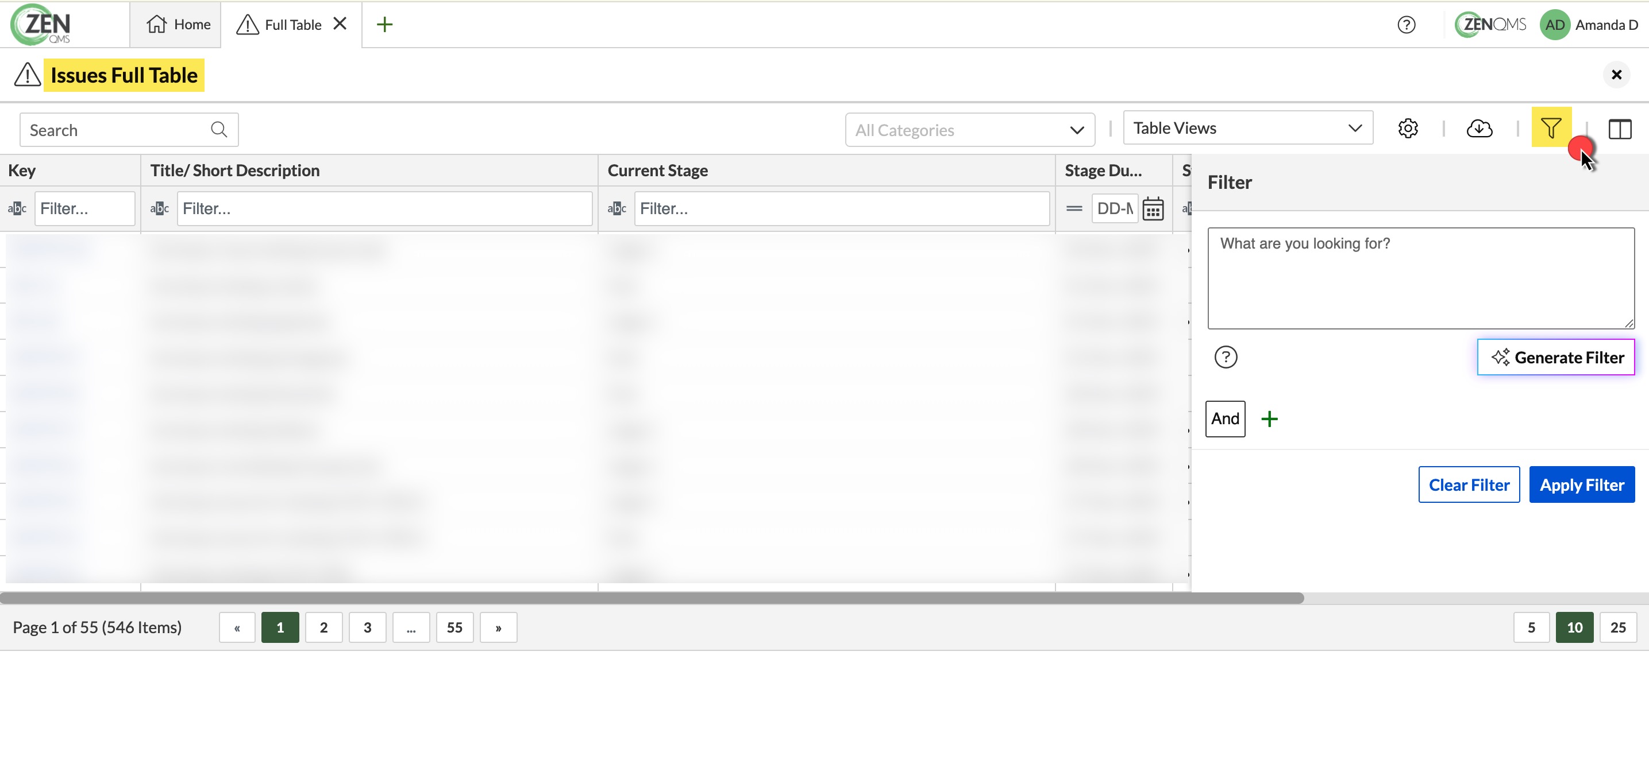1649x760 pixels.
Task: Close the Issues Full Table panel
Action: (1616, 75)
